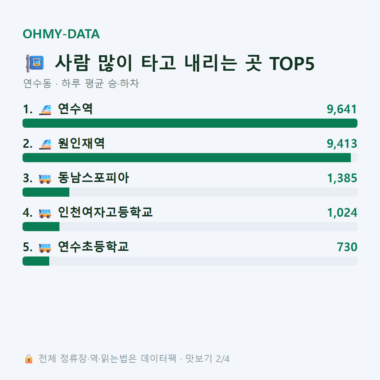Screen dimensions: 380x380
Task: Click the 9,413 ridership value
Action: (342, 144)
